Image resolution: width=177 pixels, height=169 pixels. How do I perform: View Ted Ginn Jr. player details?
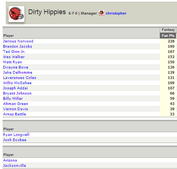tap(14, 52)
